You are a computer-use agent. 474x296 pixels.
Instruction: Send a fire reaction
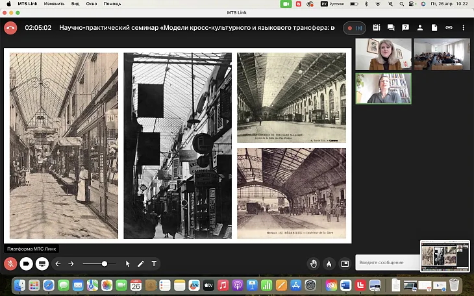pos(329,264)
